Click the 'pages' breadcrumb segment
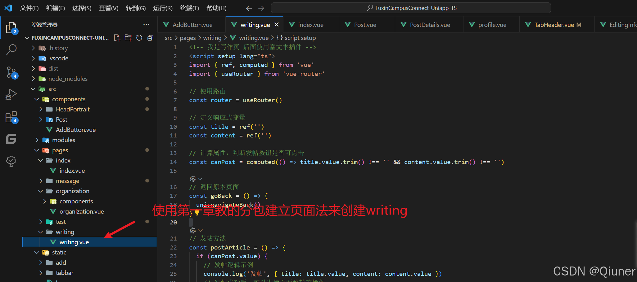The image size is (637, 282). [188, 38]
